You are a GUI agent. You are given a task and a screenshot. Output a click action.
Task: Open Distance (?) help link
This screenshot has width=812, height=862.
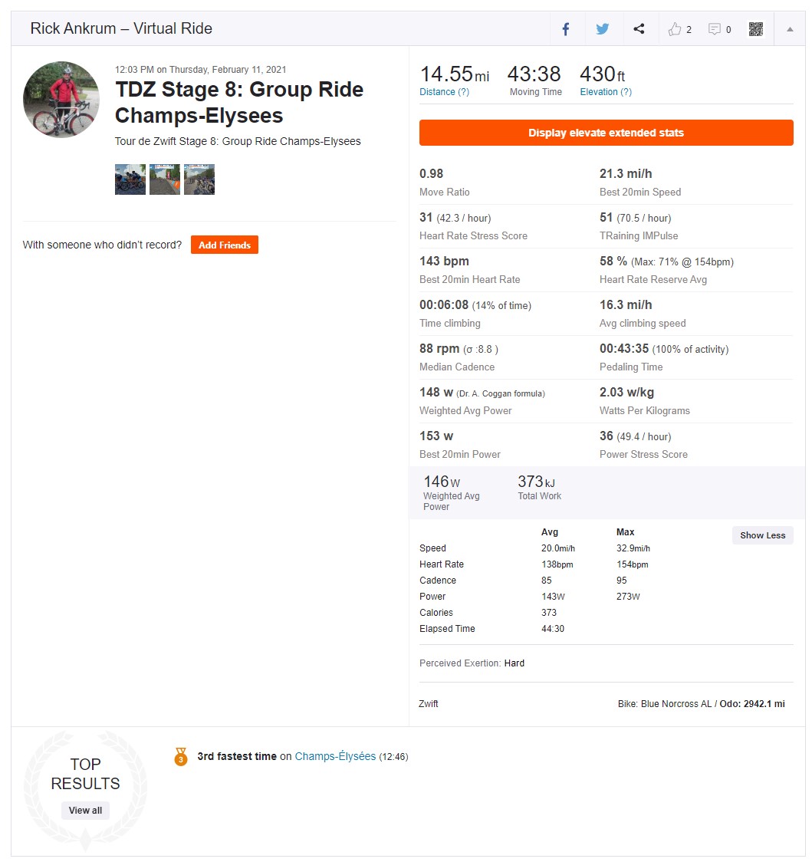pos(444,92)
